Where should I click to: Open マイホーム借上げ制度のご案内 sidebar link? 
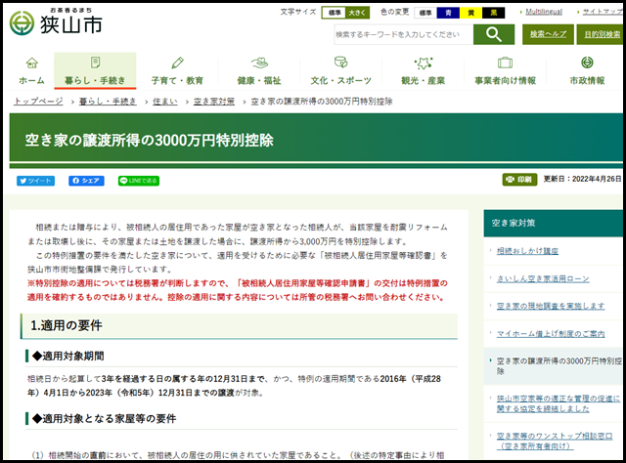click(x=550, y=334)
